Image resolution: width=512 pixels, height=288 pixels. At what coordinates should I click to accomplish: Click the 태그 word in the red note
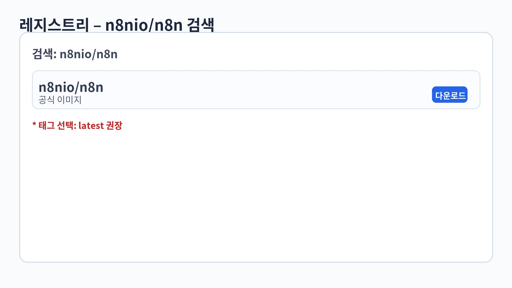(46, 125)
